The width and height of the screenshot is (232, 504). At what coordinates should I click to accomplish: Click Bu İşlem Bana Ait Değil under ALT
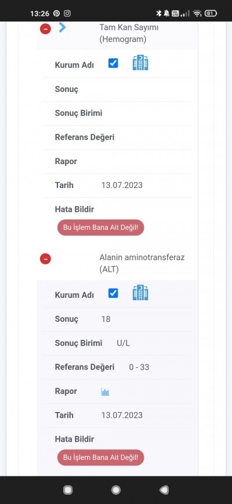[x=100, y=457]
